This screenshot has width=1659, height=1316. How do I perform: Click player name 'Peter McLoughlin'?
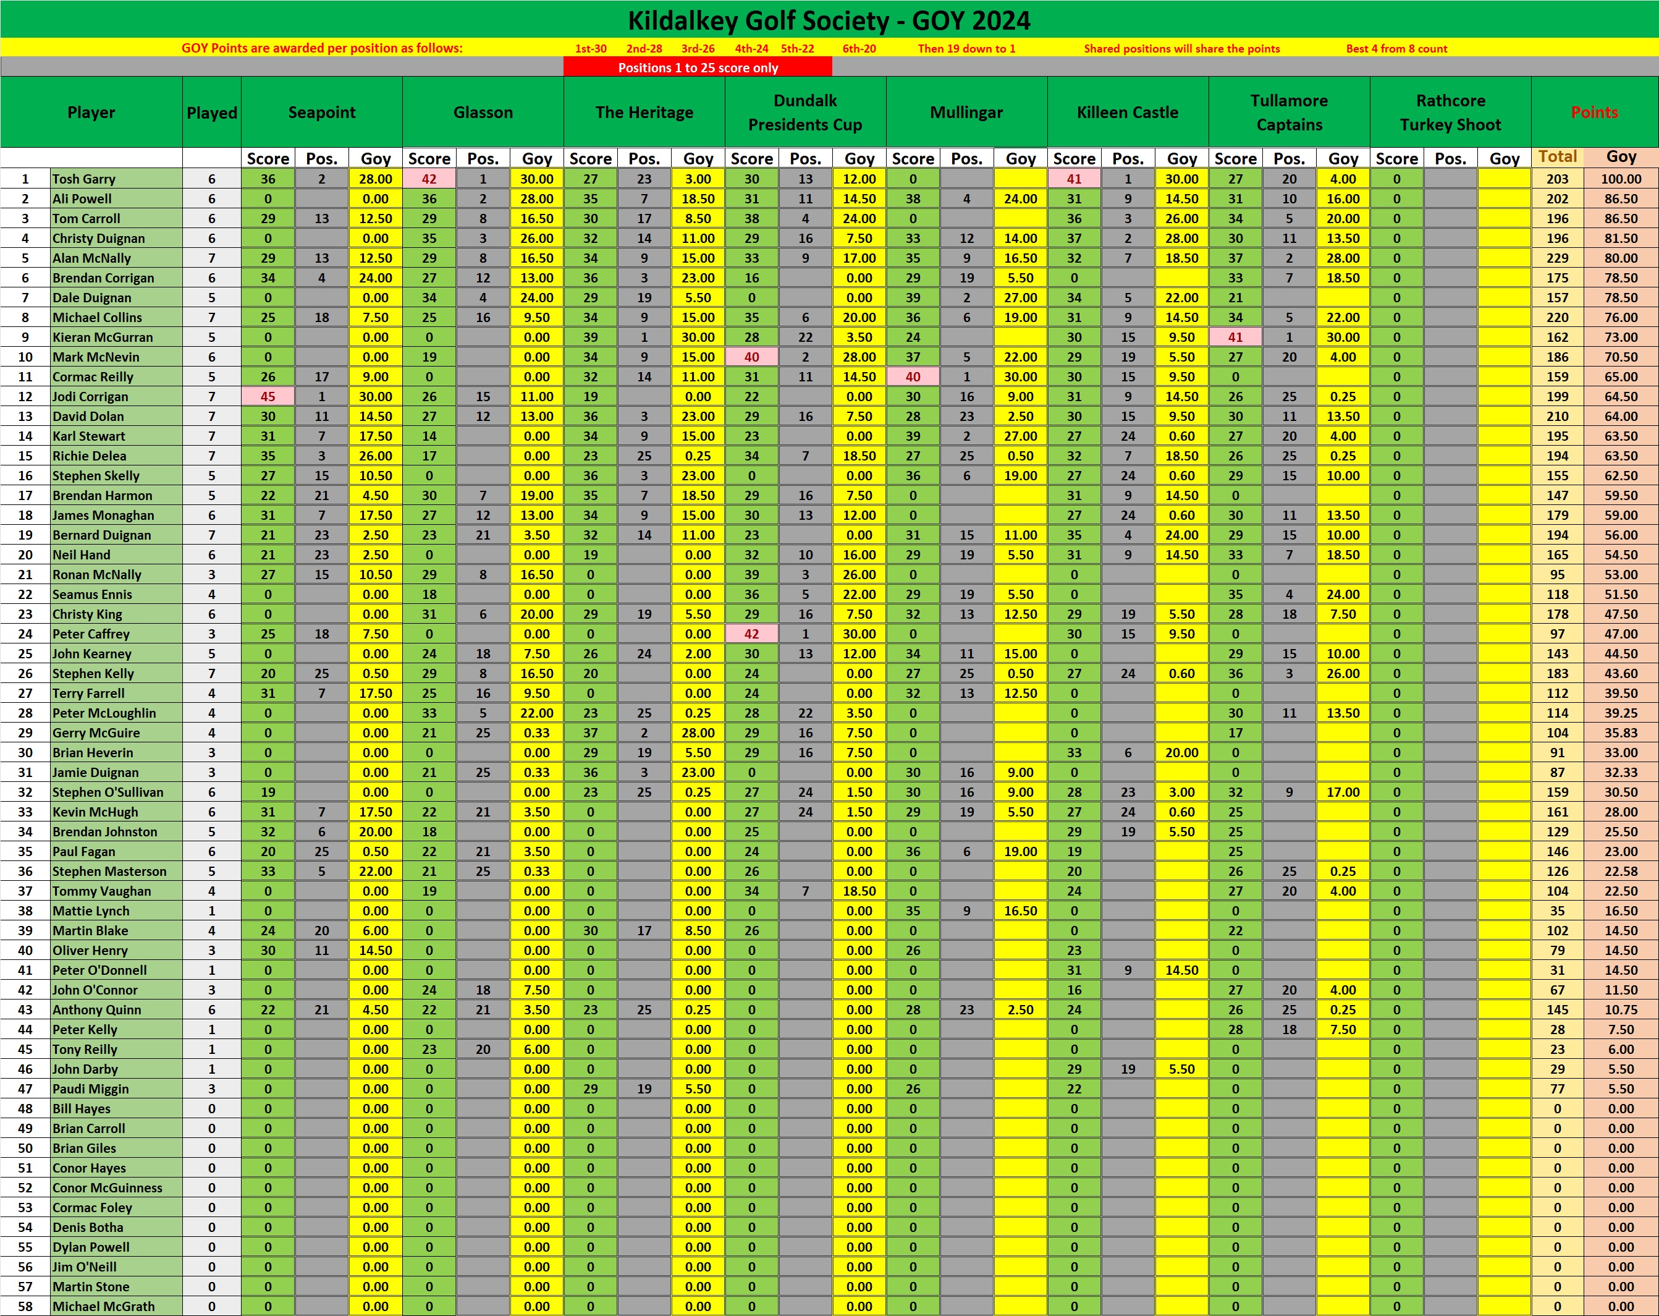click(x=104, y=713)
